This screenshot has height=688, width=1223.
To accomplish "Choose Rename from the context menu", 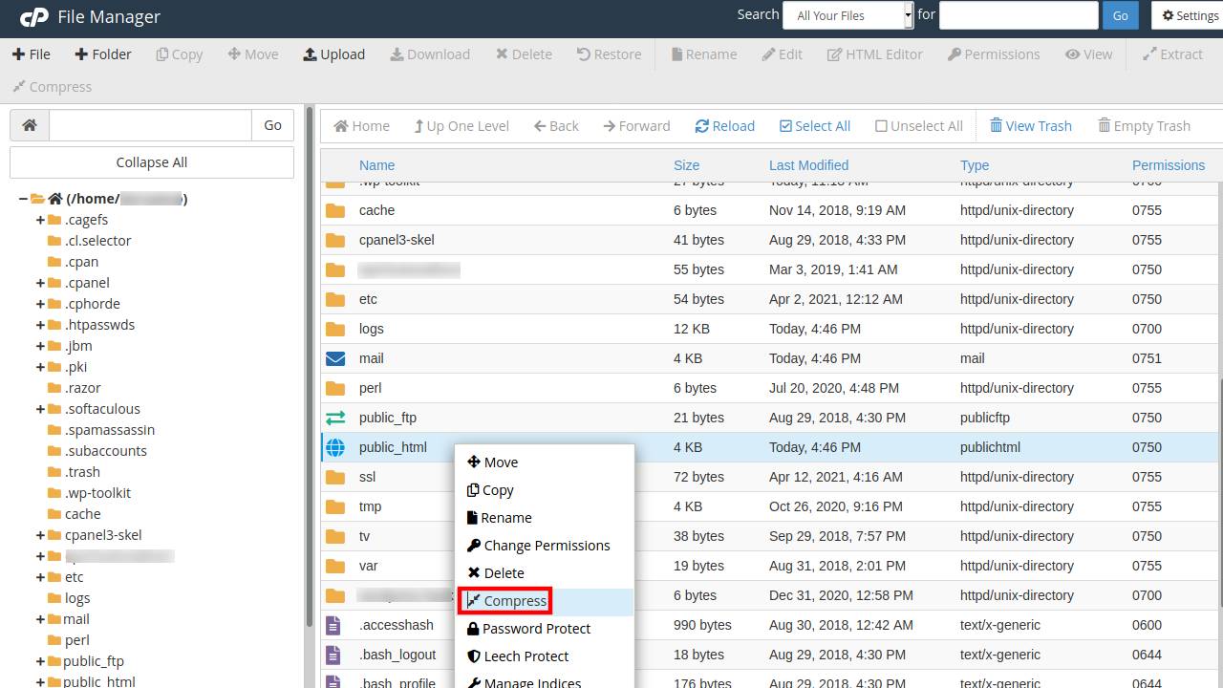I will (x=544, y=518).
